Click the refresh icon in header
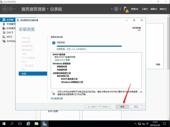Screen dimensions: 170x127 click(116, 9)
